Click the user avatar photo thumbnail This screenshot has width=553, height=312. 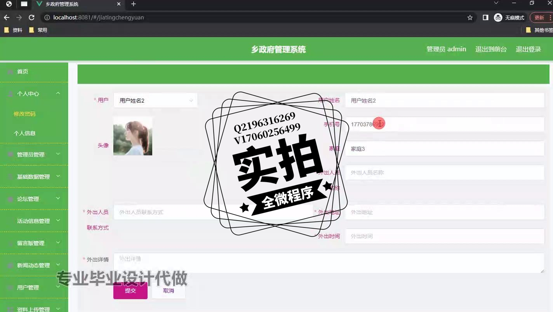coord(133,136)
